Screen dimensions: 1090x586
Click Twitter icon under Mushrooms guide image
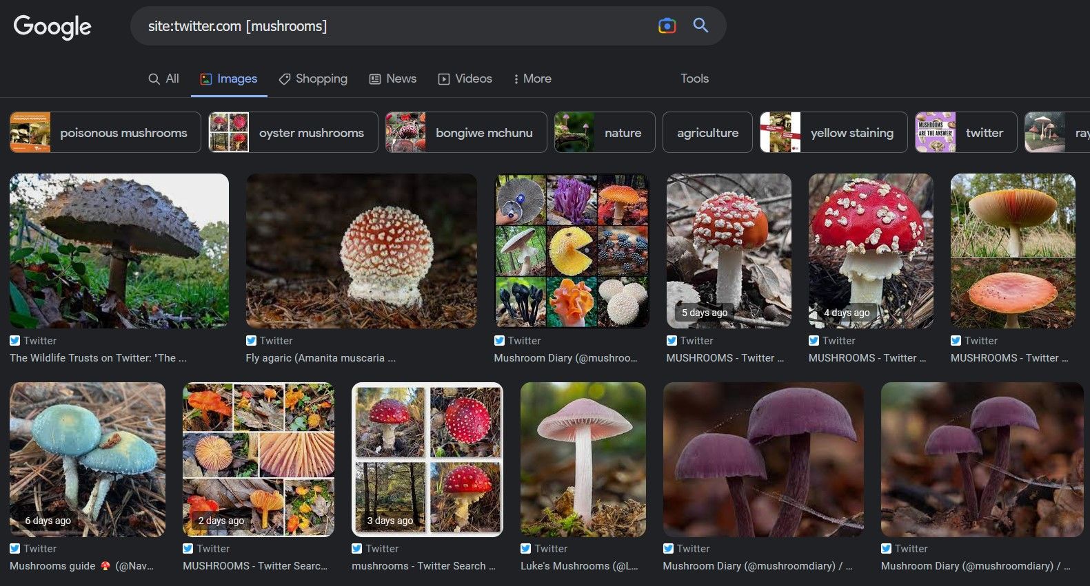pyautogui.click(x=15, y=548)
